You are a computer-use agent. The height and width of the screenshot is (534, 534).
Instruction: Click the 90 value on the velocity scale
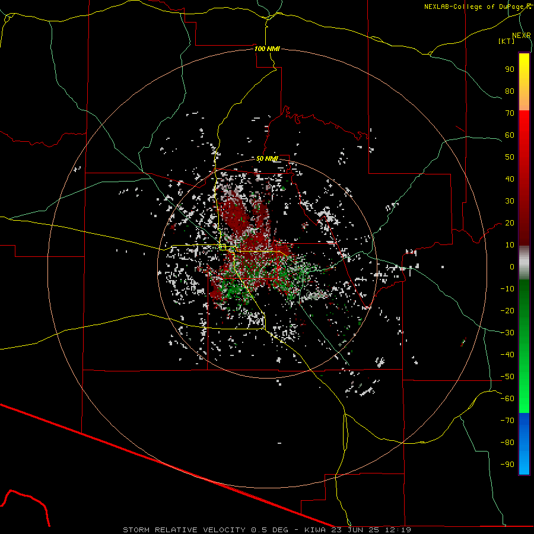pos(510,69)
